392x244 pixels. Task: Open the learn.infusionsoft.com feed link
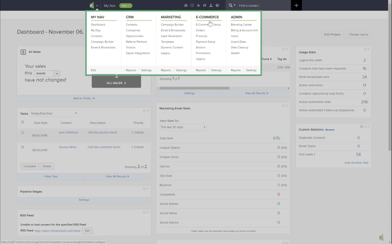click(x=58, y=231)
